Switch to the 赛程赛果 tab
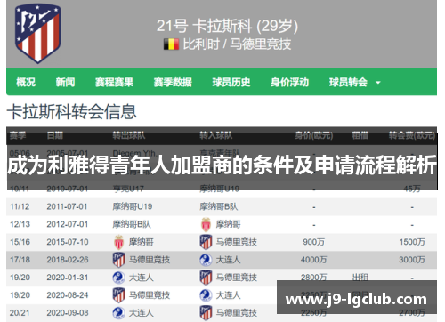Screen dimensions: 445x322 tap(114, 82)
